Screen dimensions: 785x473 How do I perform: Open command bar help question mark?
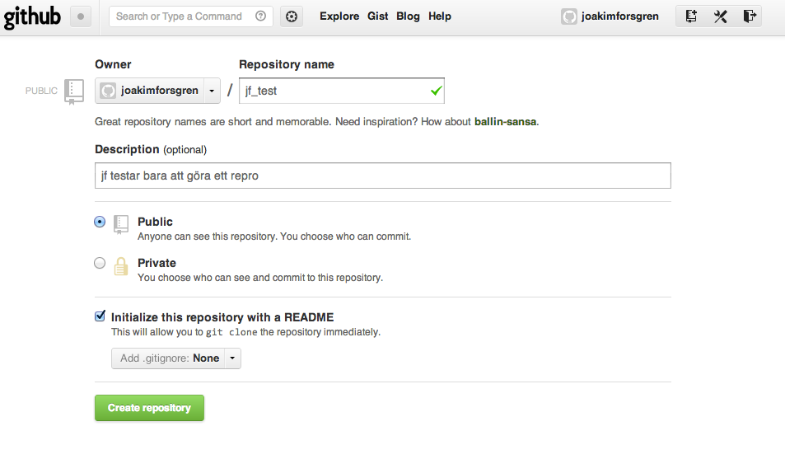[x=261, y=16]
